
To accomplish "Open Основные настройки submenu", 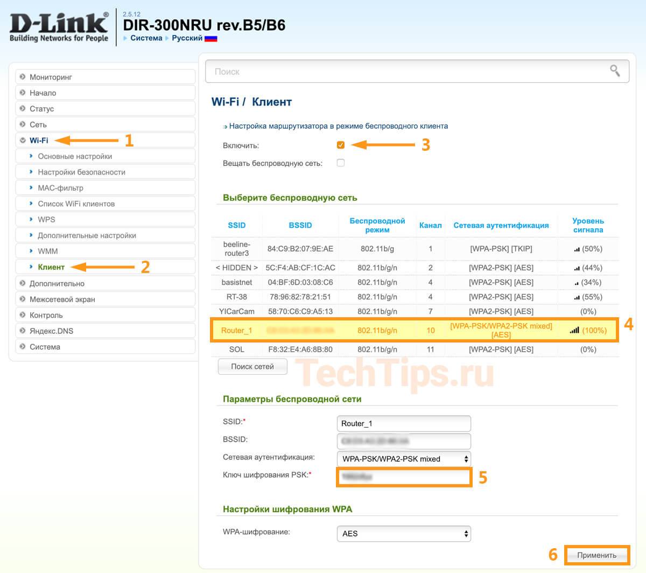I will point(105,156).
